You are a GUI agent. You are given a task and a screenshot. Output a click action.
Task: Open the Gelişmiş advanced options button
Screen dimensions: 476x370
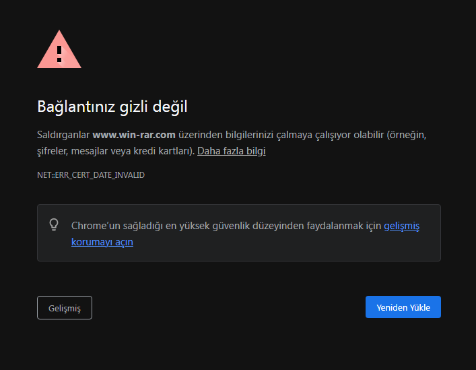[x=65, y=308]
